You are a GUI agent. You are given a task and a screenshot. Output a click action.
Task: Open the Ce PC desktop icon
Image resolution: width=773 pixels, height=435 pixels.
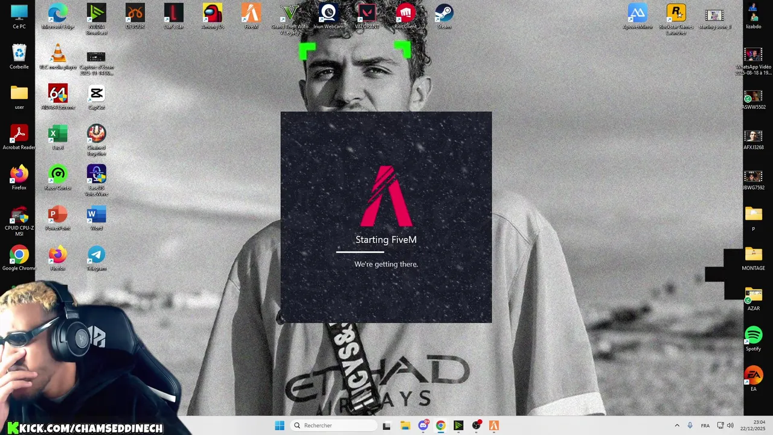(x=19, y=17)
